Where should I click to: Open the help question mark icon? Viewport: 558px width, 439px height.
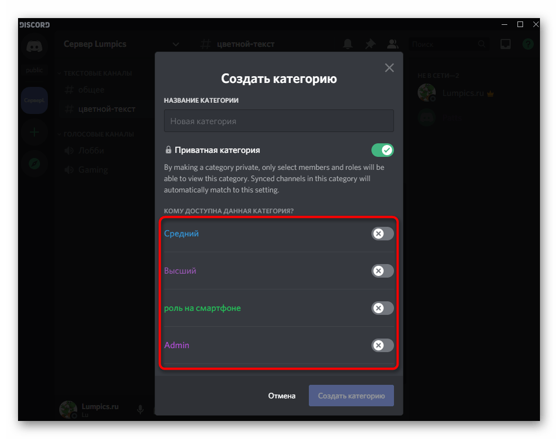click(x=528, y=44)
